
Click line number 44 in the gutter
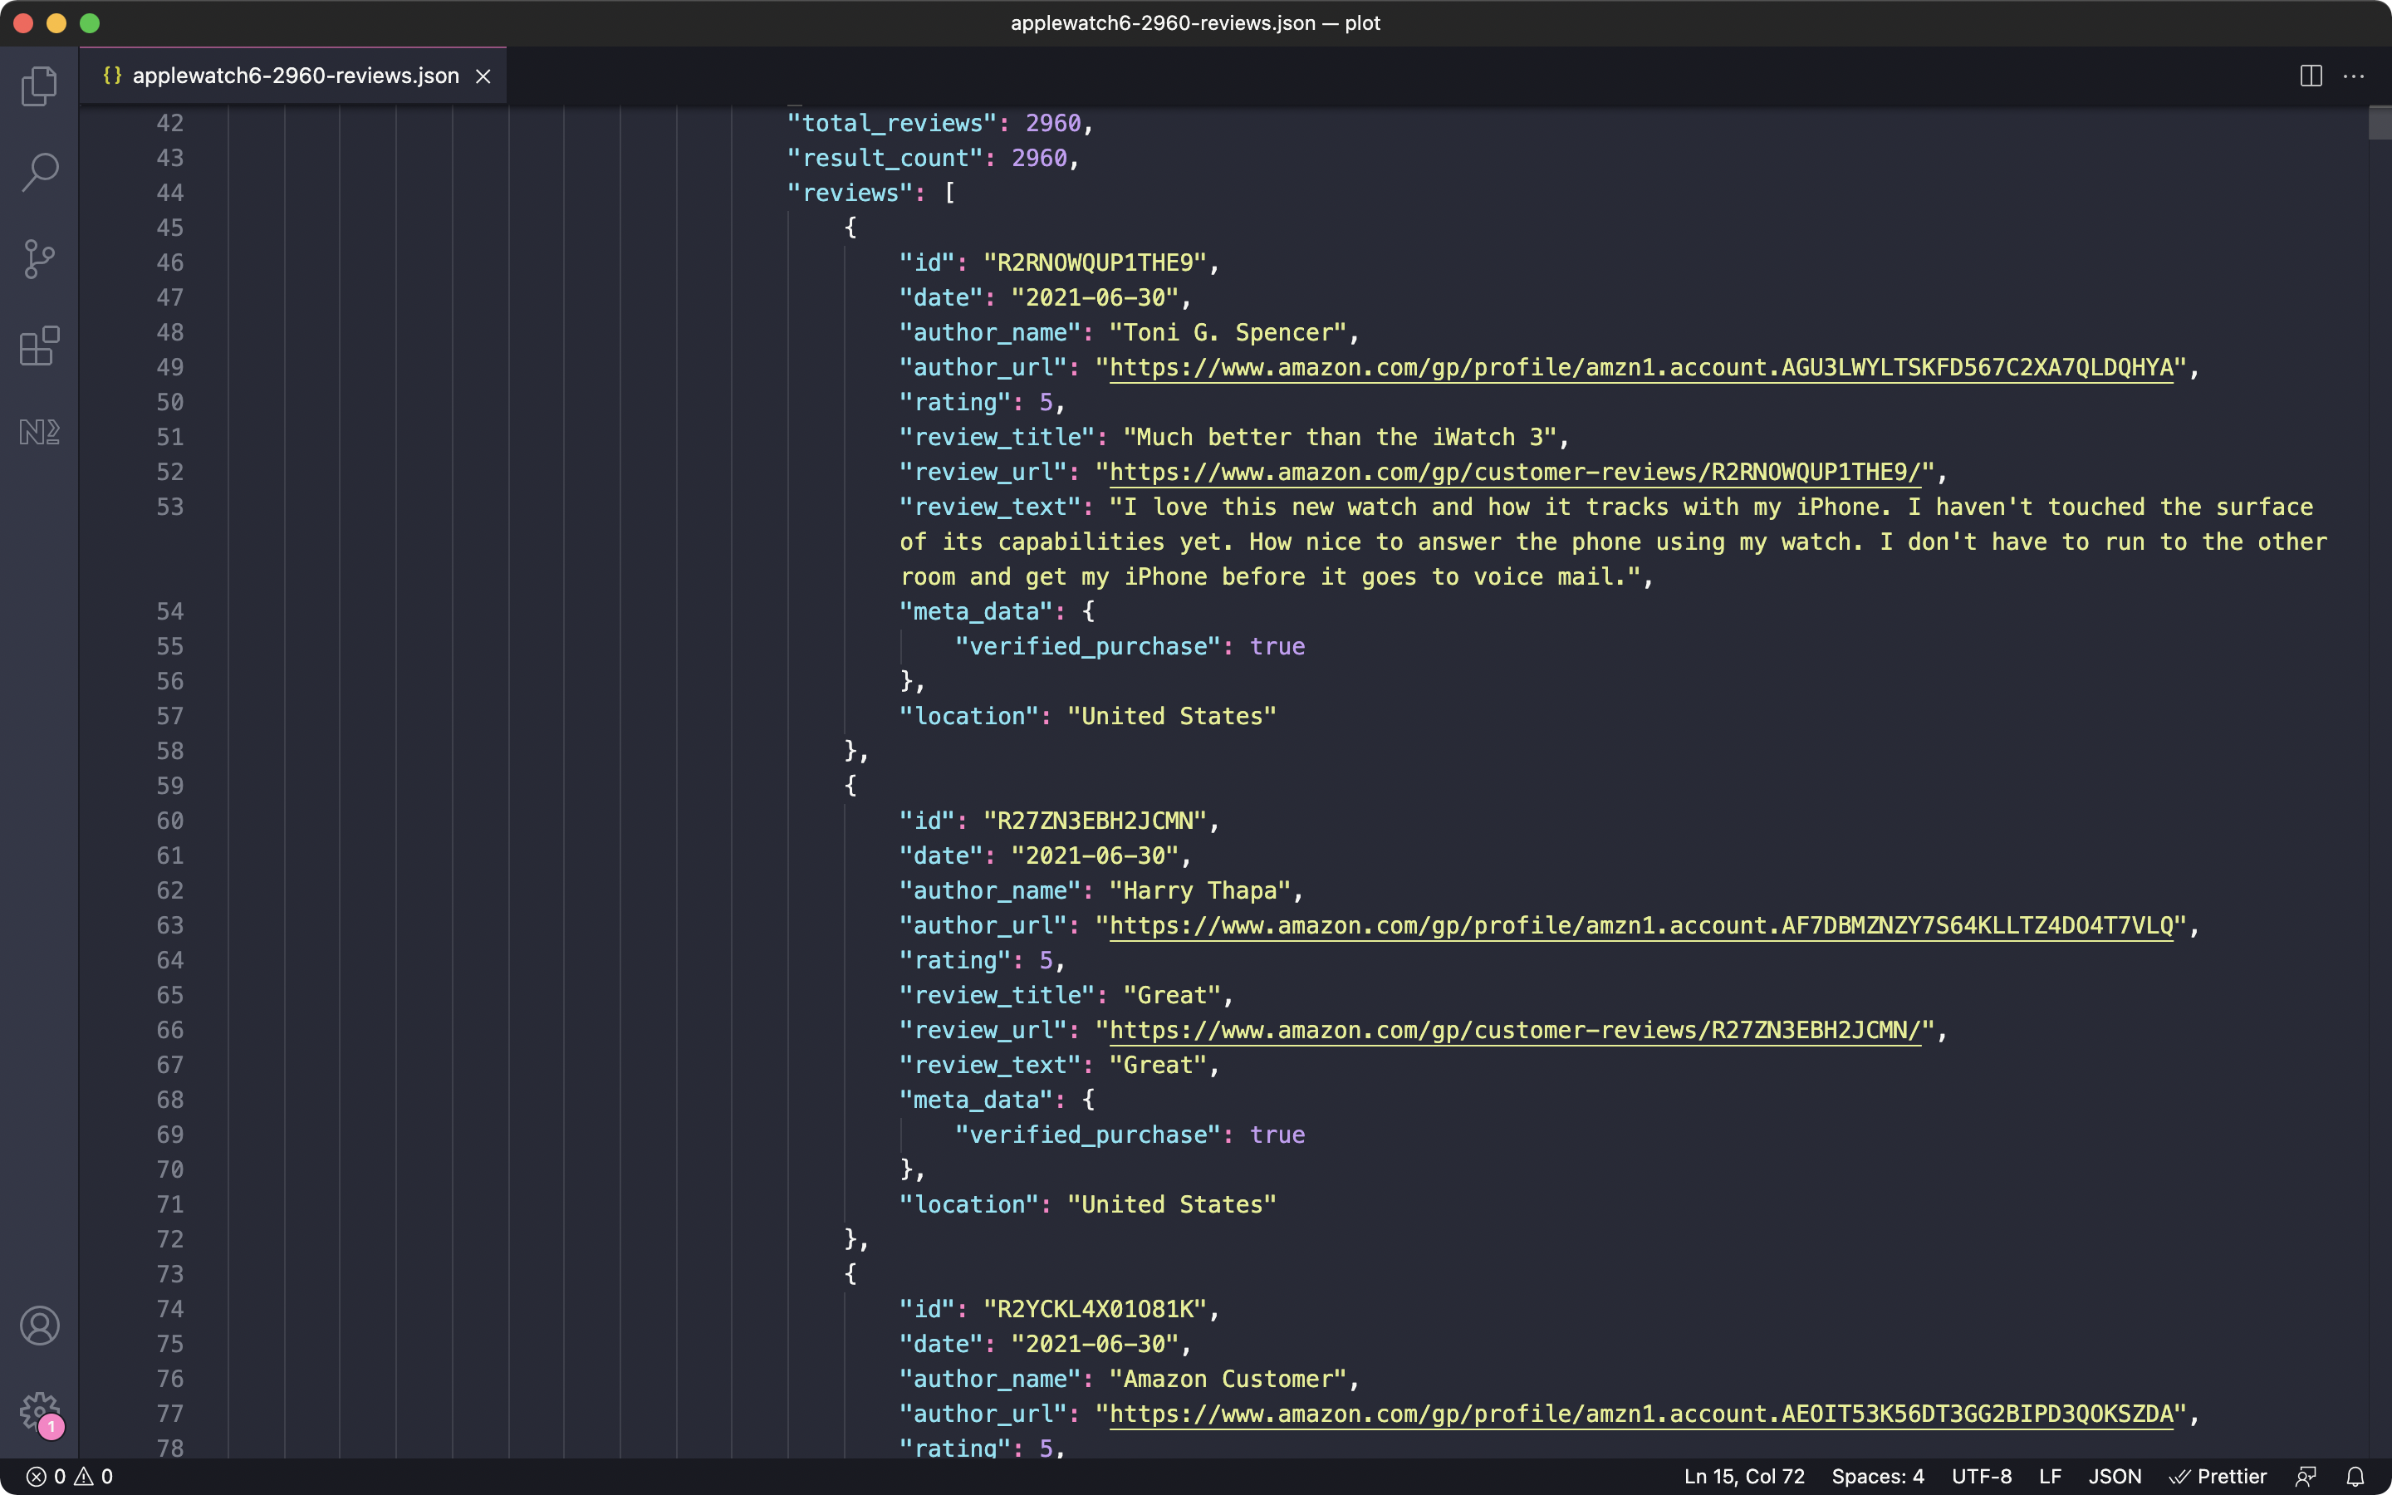[170, 193]
